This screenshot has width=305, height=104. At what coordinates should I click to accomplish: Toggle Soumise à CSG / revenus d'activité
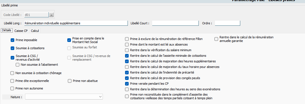(12, 58)
